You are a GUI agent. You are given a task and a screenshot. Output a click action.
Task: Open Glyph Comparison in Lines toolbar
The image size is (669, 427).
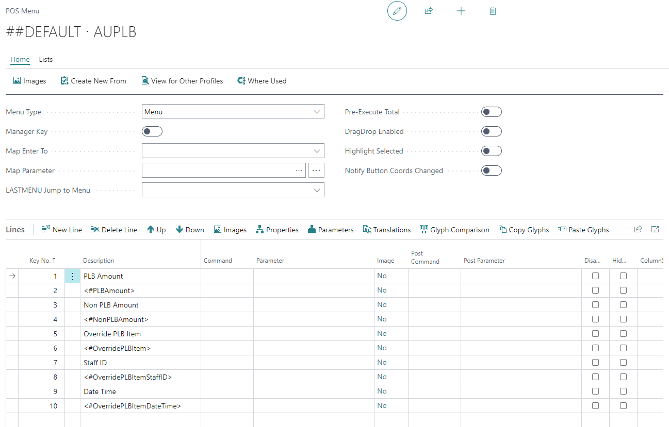click(x=454, y=230)
